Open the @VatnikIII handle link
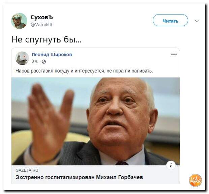The image size is (209, 194). (x=41, y=25)
